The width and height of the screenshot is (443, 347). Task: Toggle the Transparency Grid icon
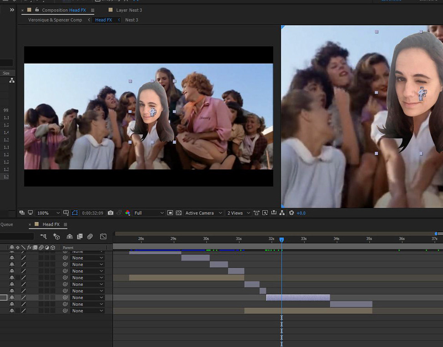[179, 213]
